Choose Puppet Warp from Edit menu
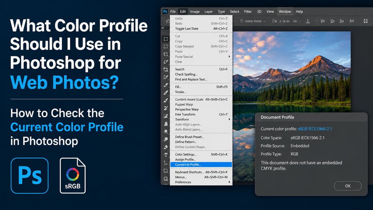This screenshot has width=373, height=210. coord(201,105)
